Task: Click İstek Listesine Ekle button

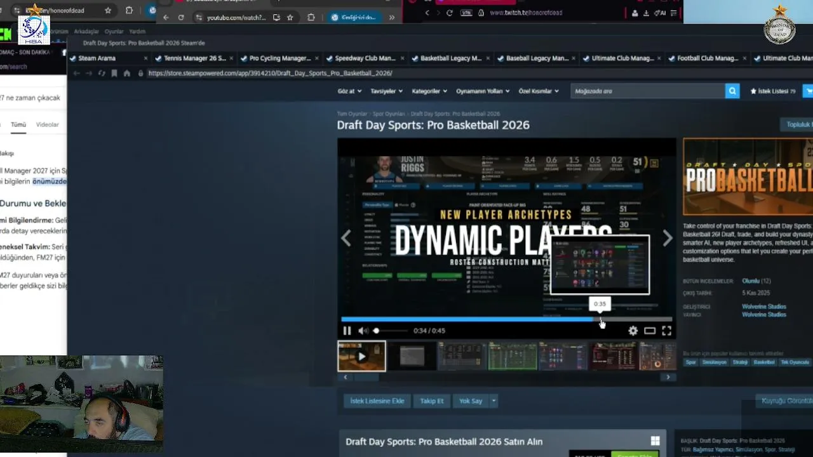Action: (377, 401)
